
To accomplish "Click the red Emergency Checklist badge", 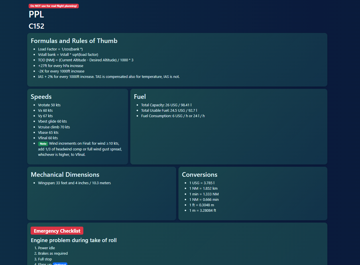I will pos(57,231).
